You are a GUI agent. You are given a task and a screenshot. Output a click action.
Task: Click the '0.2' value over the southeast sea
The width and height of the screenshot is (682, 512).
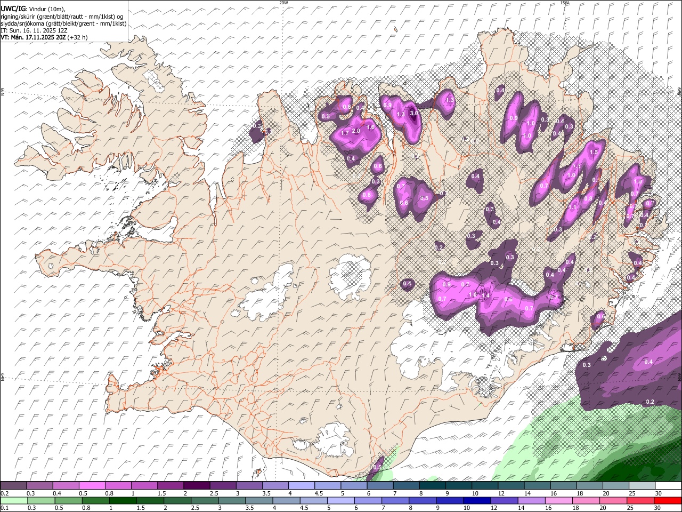[x=650, y=402]
